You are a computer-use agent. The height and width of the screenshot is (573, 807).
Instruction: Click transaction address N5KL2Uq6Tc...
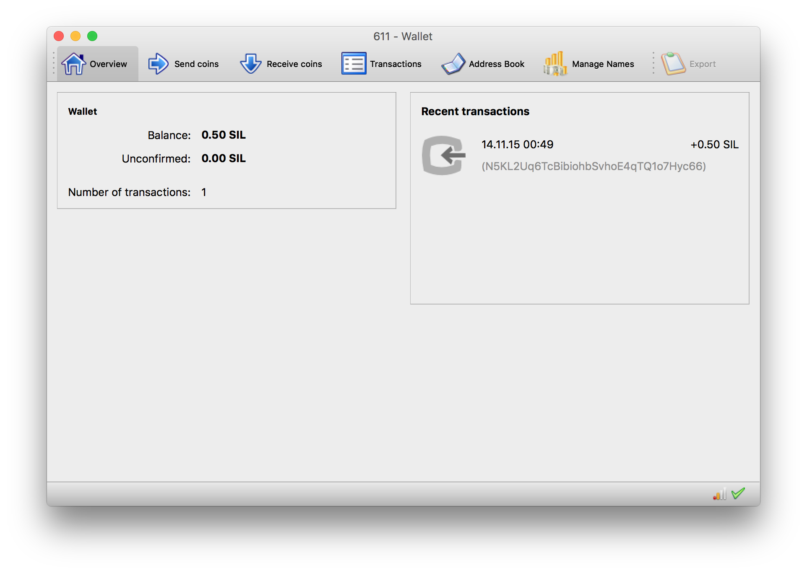pos(594,166)
